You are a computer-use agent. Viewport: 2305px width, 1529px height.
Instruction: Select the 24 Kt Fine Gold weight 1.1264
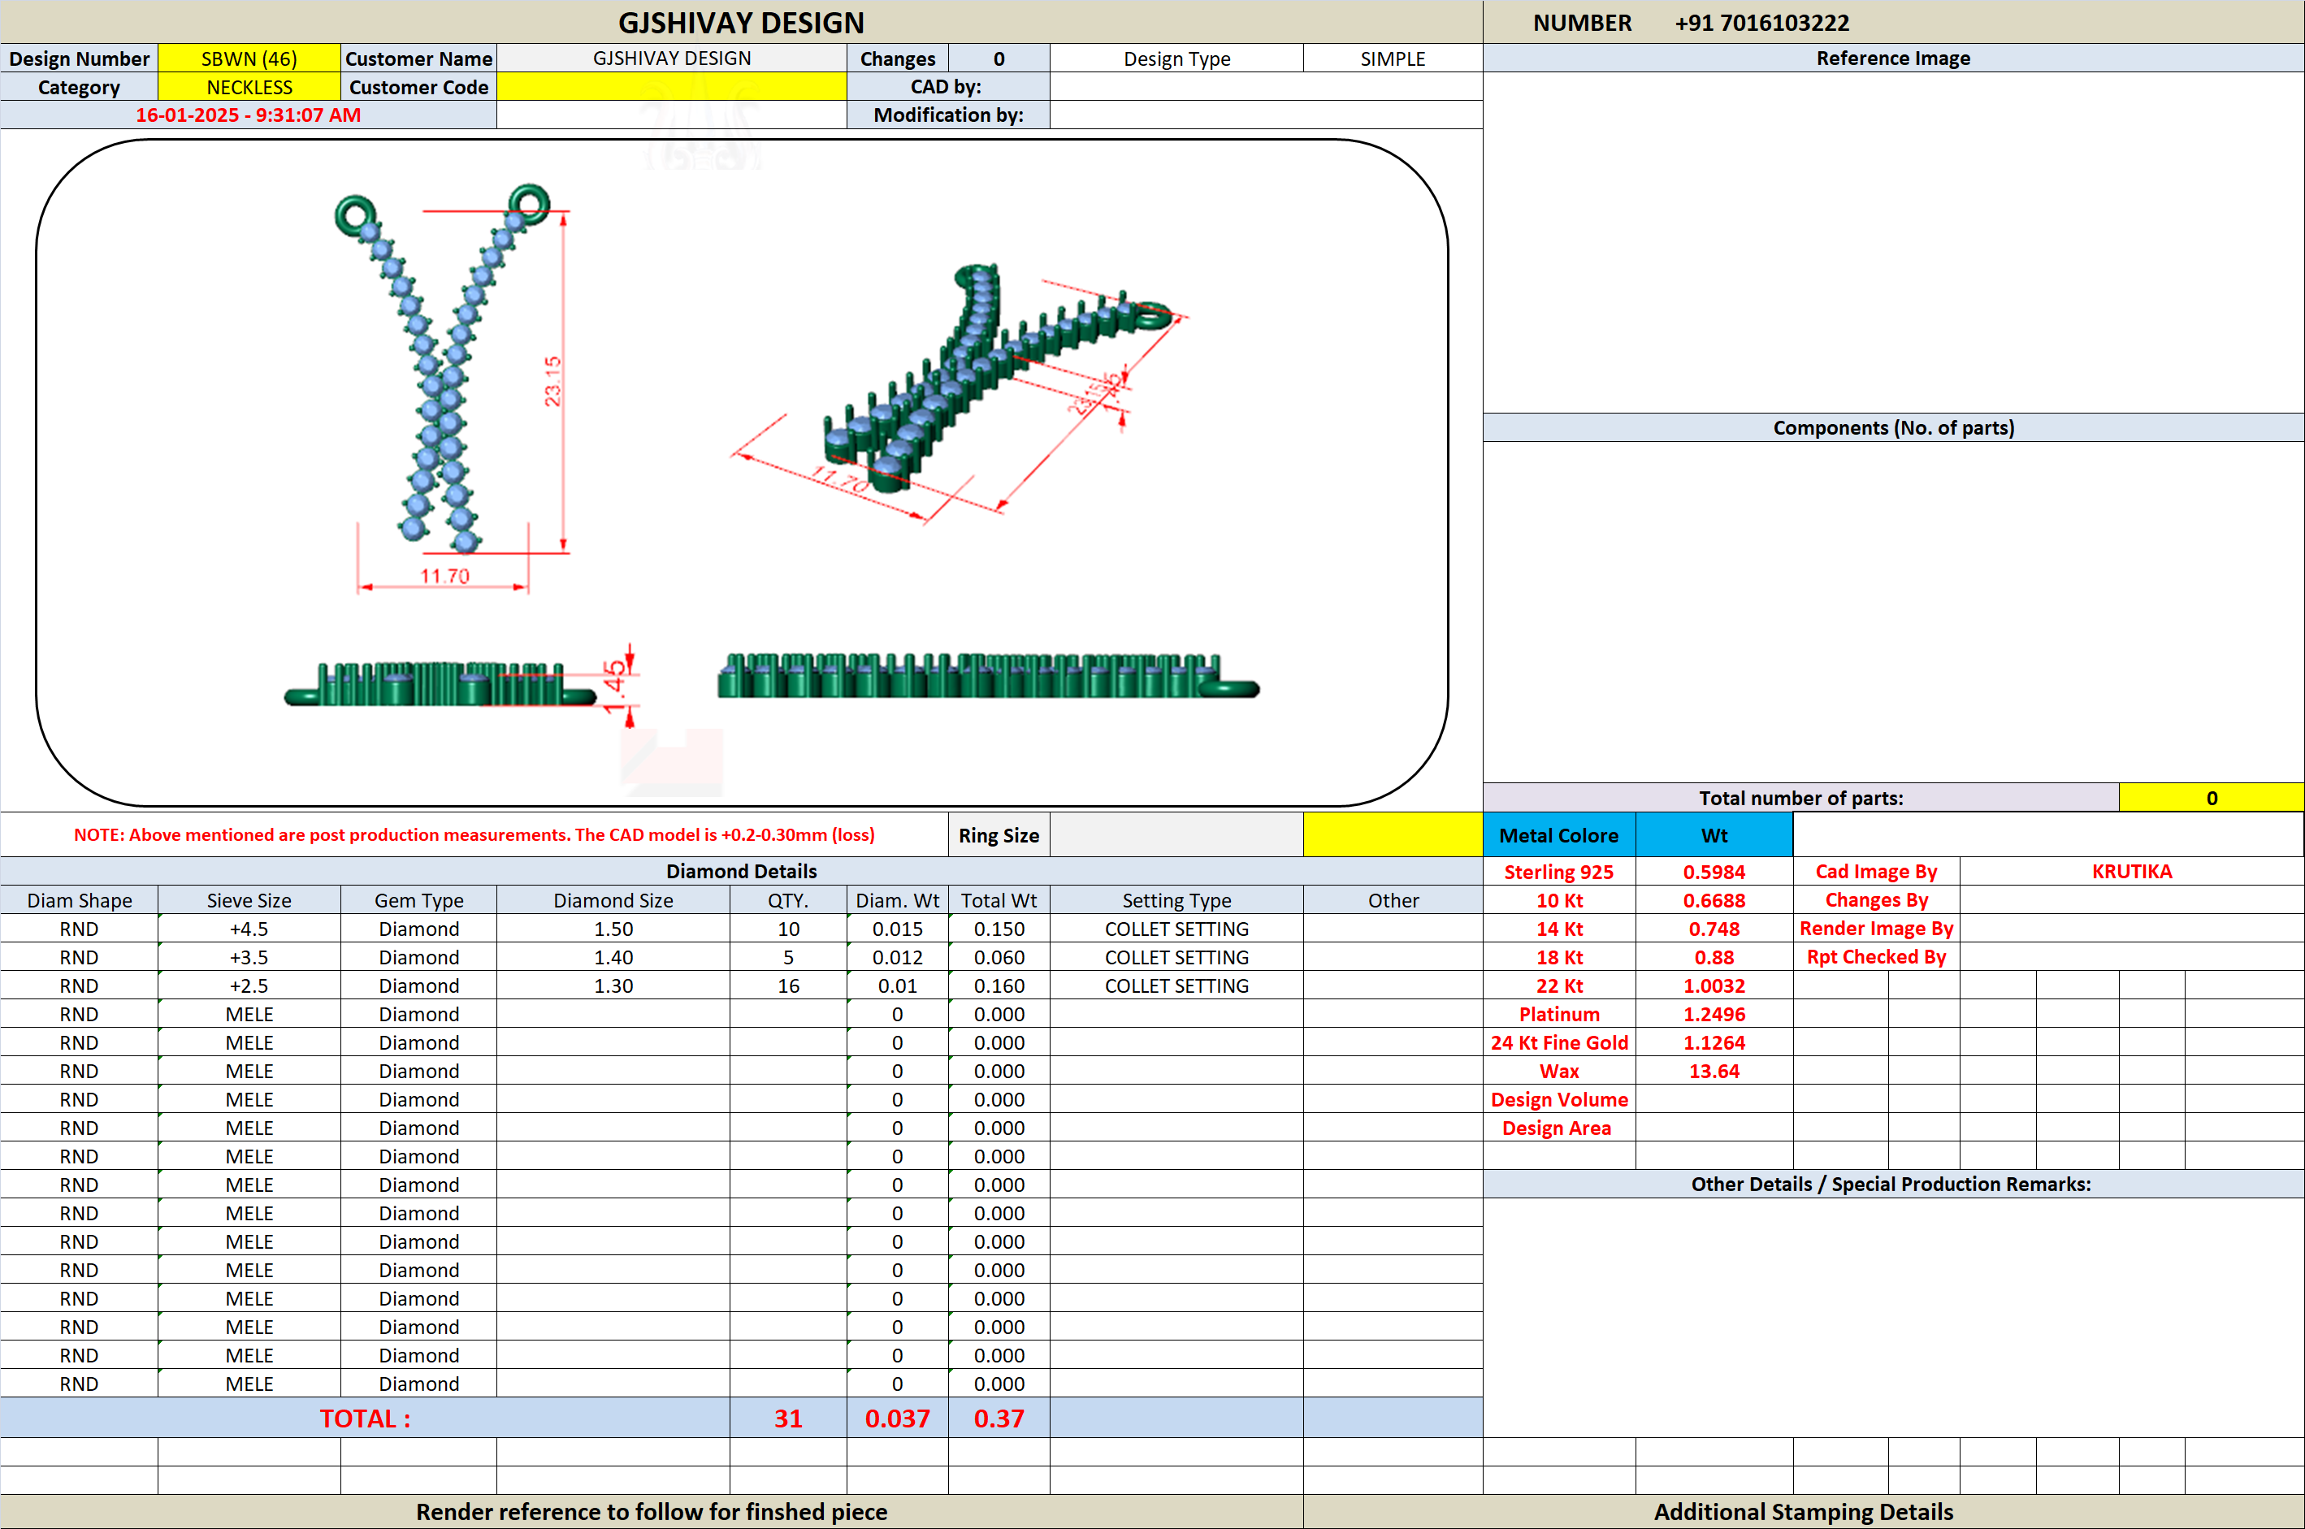point(1714,1042)
